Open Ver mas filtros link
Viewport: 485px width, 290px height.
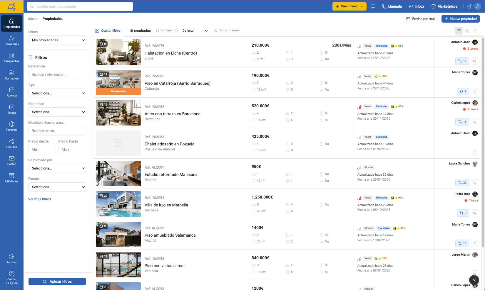pyautogui.click(x=40, y=199)
